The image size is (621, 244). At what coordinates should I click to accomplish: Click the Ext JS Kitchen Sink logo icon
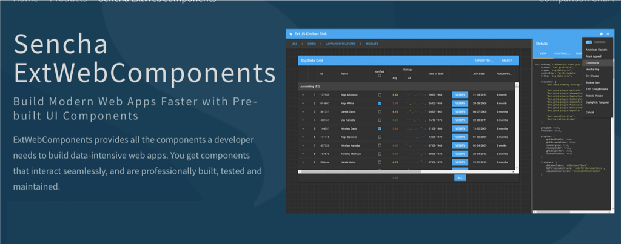pos(290,34)
